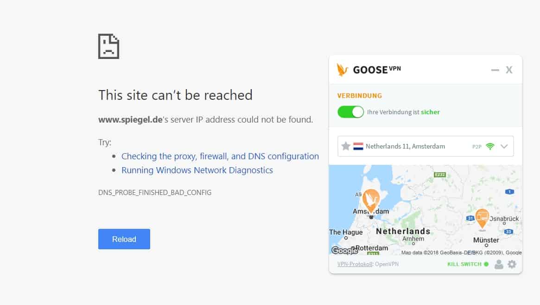Click the sad page error icon
Screen dimensions: 540x305
click(x=109, y=46)
